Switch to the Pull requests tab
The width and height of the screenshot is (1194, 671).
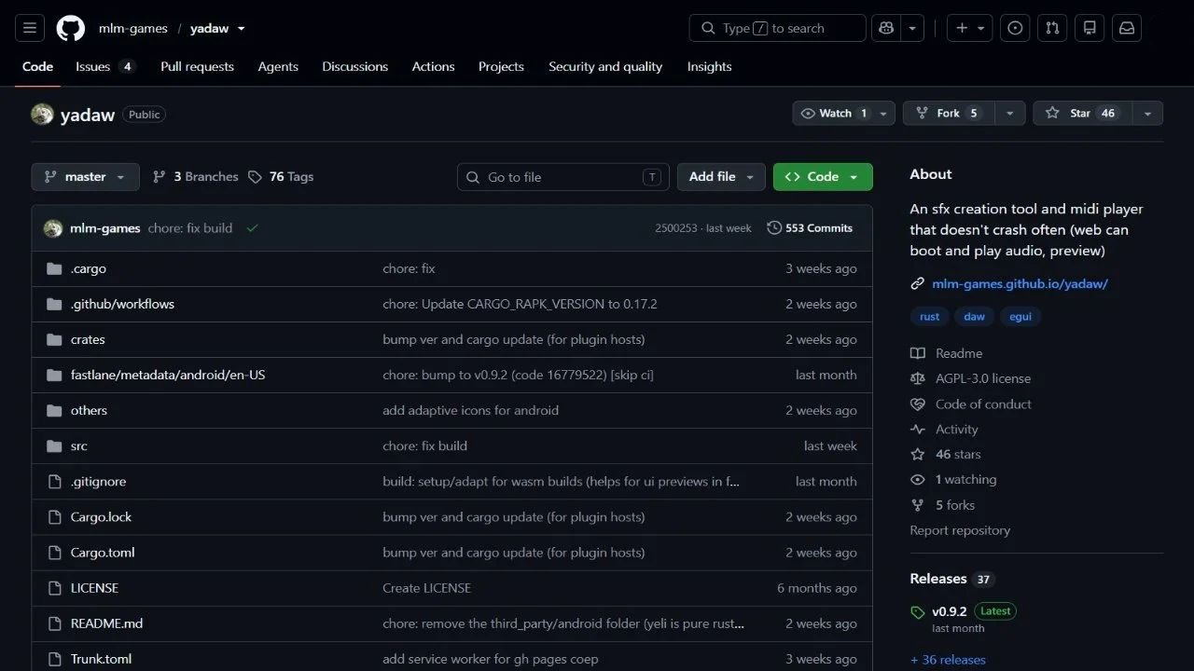(197, 67)
